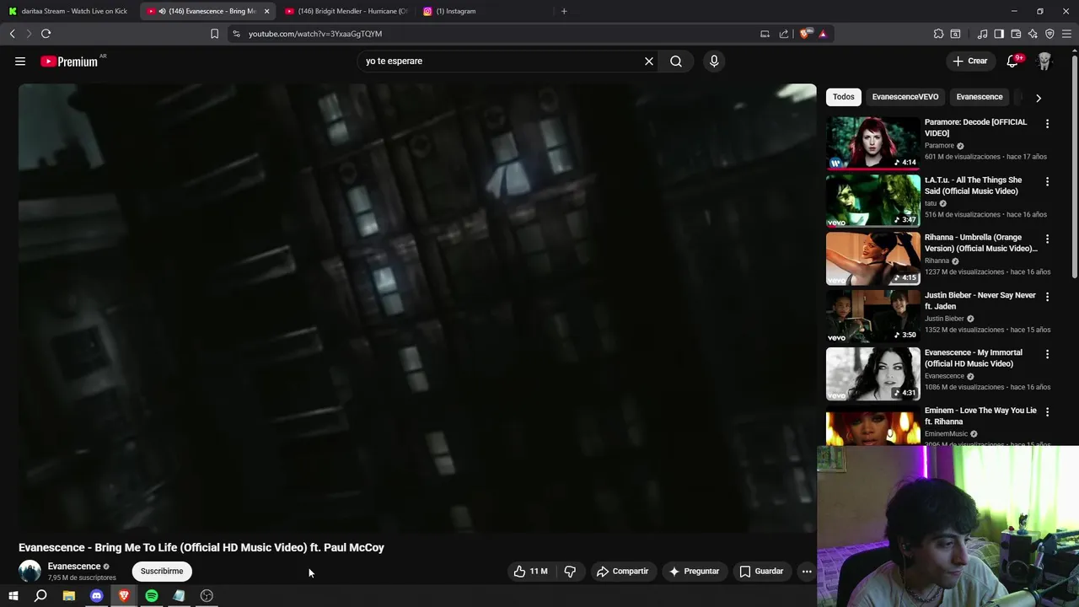Open options menu for Justin Bieber video
Screen dimensions: 1079x607
(x=1047, y=297)
